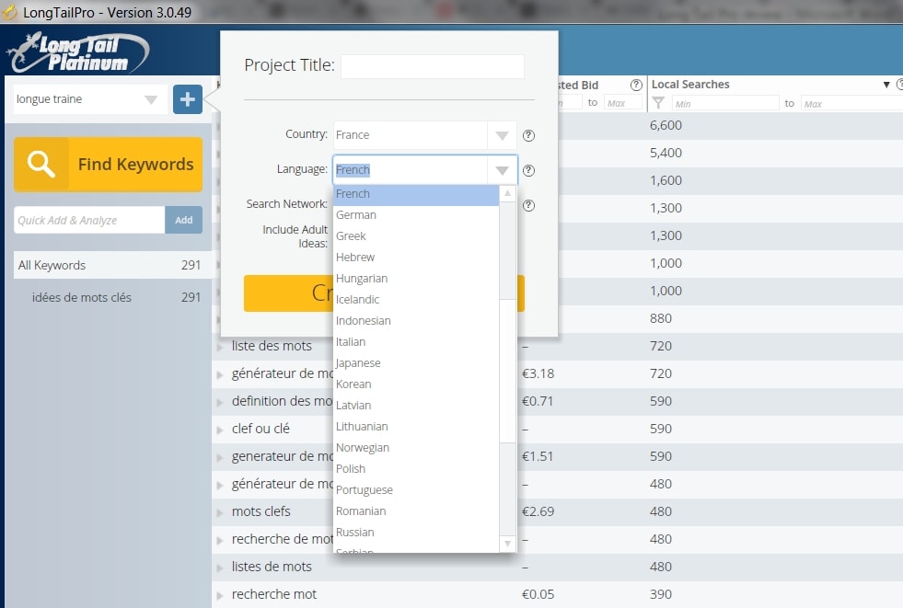Select Icelandic in language list
903x608 pixels.
[416, 300]
